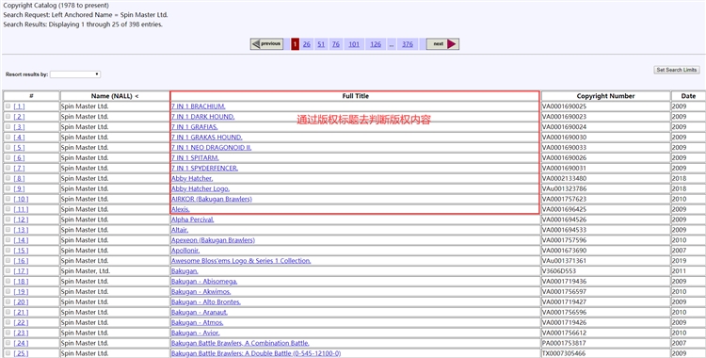The height and width of the screenshot is (358, 706).
Task: Open the 7 IN 1 SPITARM title
Action: click(x=195, y=158)
